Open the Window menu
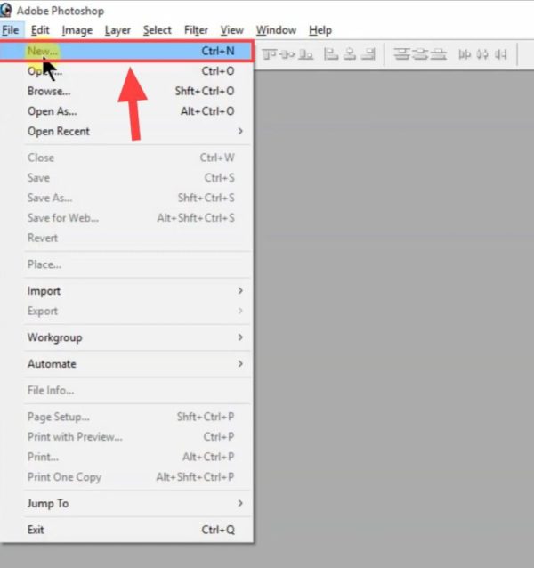Image resolution: width=534 pixels, height=568 pixels. pos(276,30)
